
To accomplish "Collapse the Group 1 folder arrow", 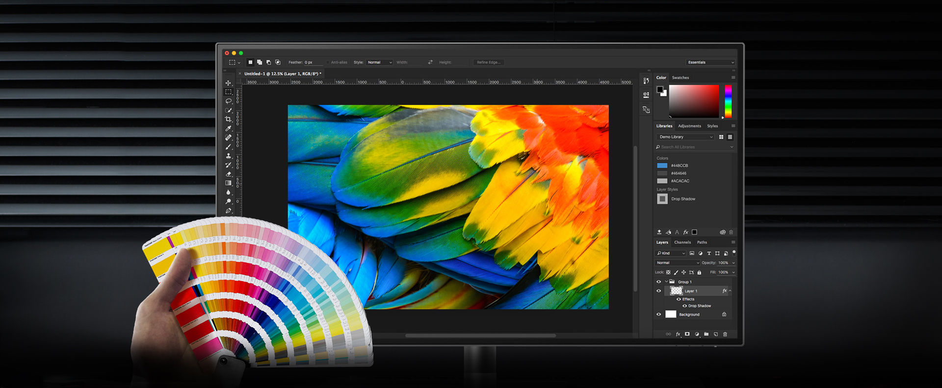I will coord(666,282).
